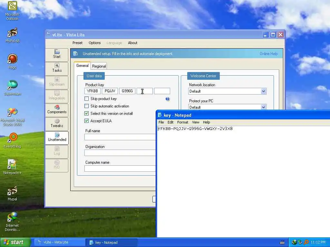Open the Unattended section in vLite
The height and width of the screenshot is (247, 330).
pyautogui.click(x=57, y=137)
